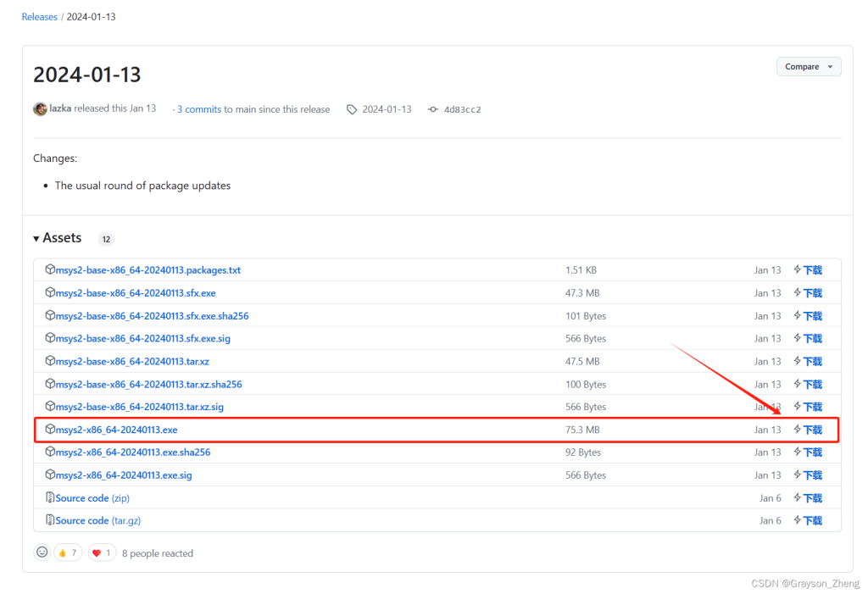This screenshot has height=594, width=868.
Task: Open the 3 commits link
Action: [x=199, y=109]
